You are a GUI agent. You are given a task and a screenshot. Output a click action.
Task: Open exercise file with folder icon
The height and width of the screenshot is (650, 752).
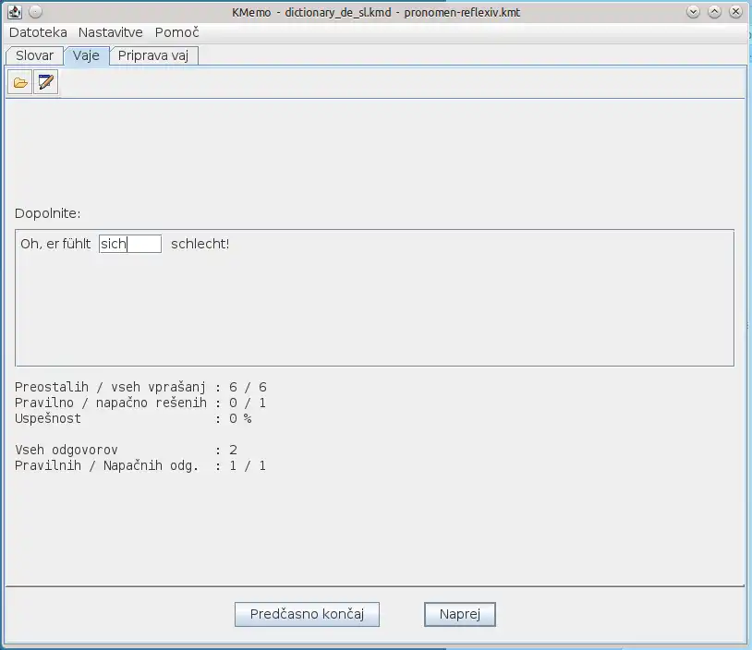click(20, 82)
